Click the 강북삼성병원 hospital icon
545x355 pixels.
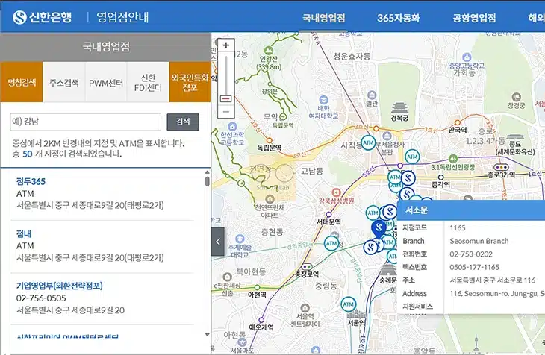coord(336,192)
